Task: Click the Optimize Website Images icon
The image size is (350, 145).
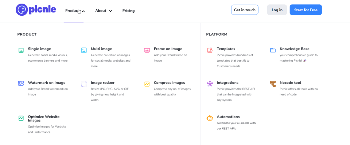Action: click(21, 118)
